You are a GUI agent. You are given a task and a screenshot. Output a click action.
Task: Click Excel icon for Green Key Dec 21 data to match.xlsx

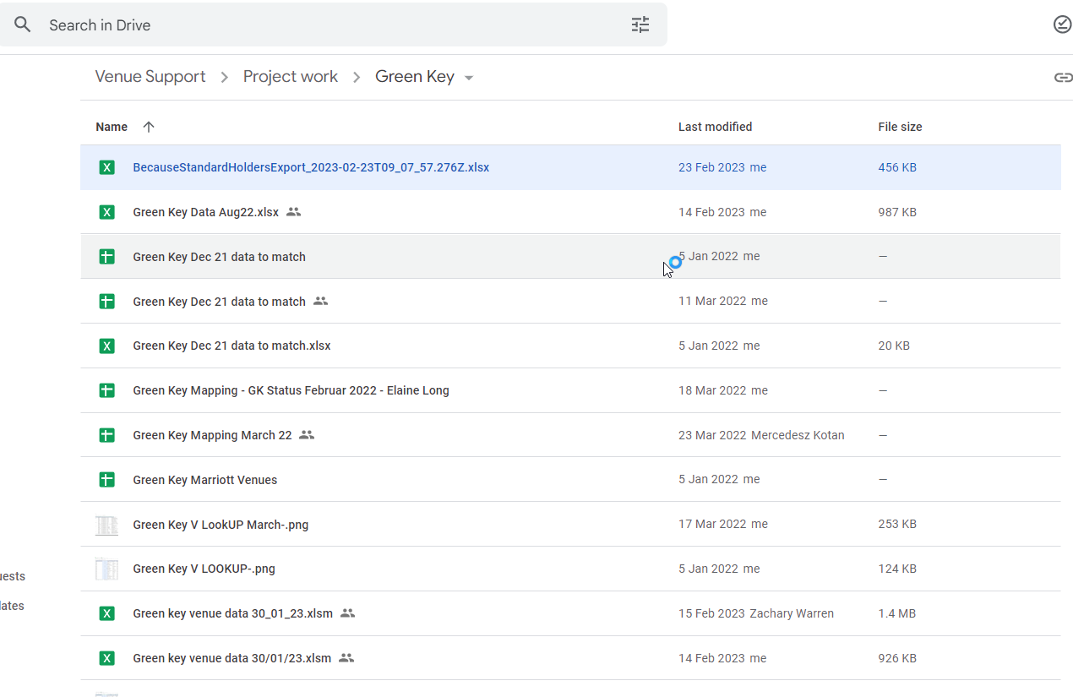click(106, 346)
